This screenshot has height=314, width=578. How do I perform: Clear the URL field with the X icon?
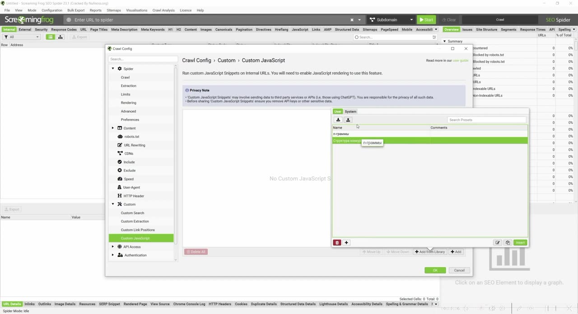coord(352,20)
